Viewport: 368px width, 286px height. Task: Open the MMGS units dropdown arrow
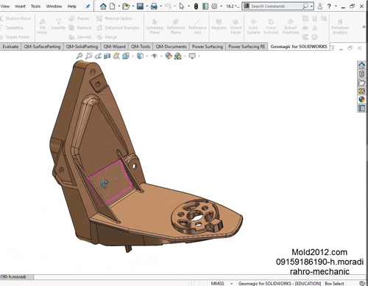[231, 283]
